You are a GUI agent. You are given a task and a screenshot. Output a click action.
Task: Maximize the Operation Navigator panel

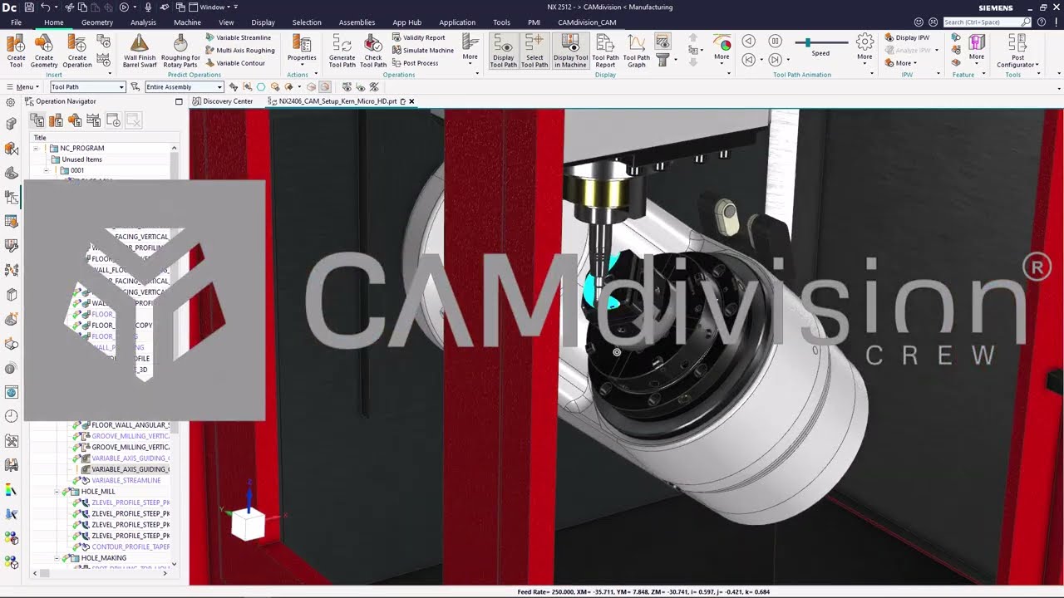click(179, 101)
